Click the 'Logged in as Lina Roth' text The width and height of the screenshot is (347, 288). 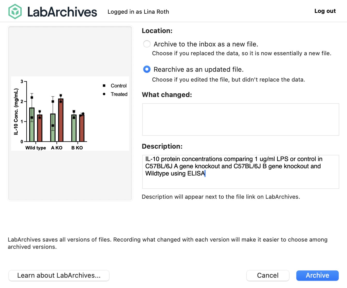138,12
